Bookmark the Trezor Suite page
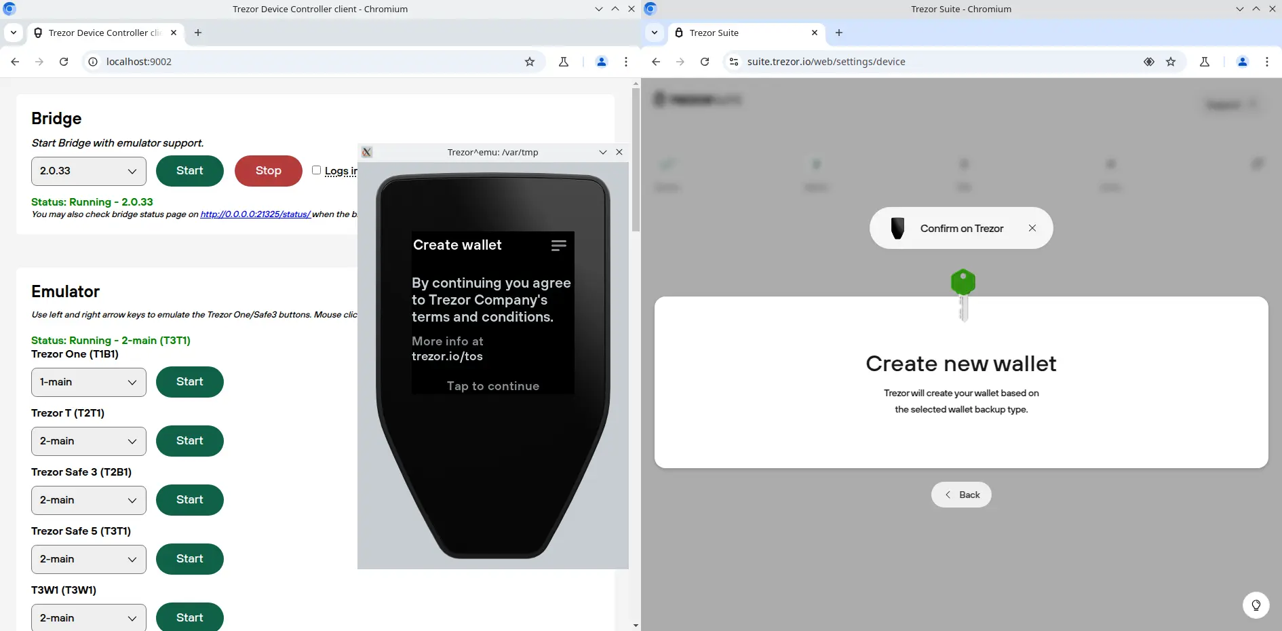Screen dimensions: 1282x631 [1171, 62]
